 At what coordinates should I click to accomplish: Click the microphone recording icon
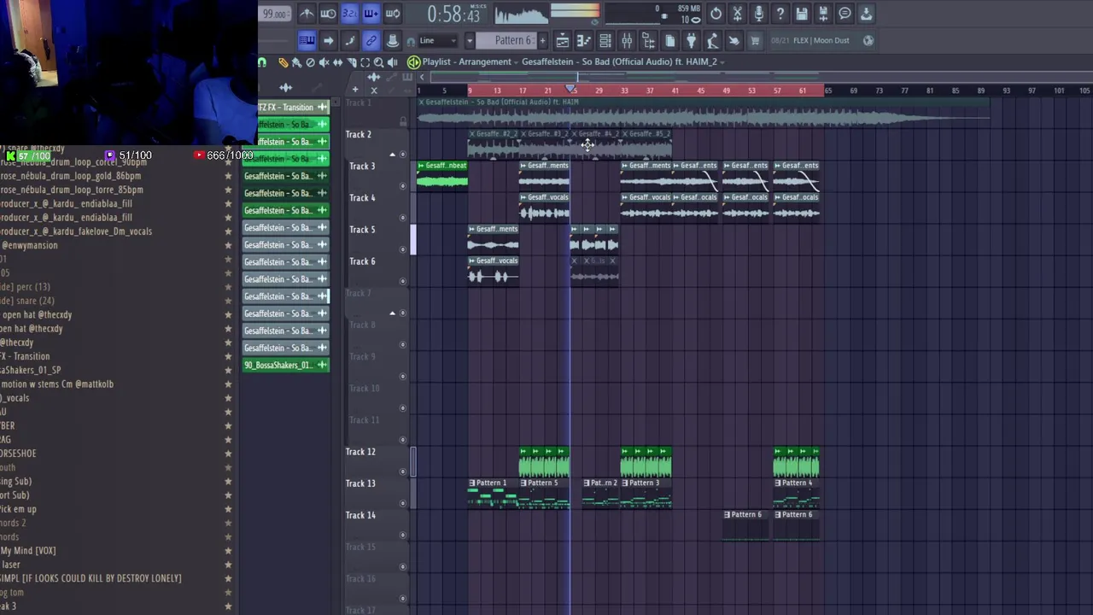tap(758, 14)
